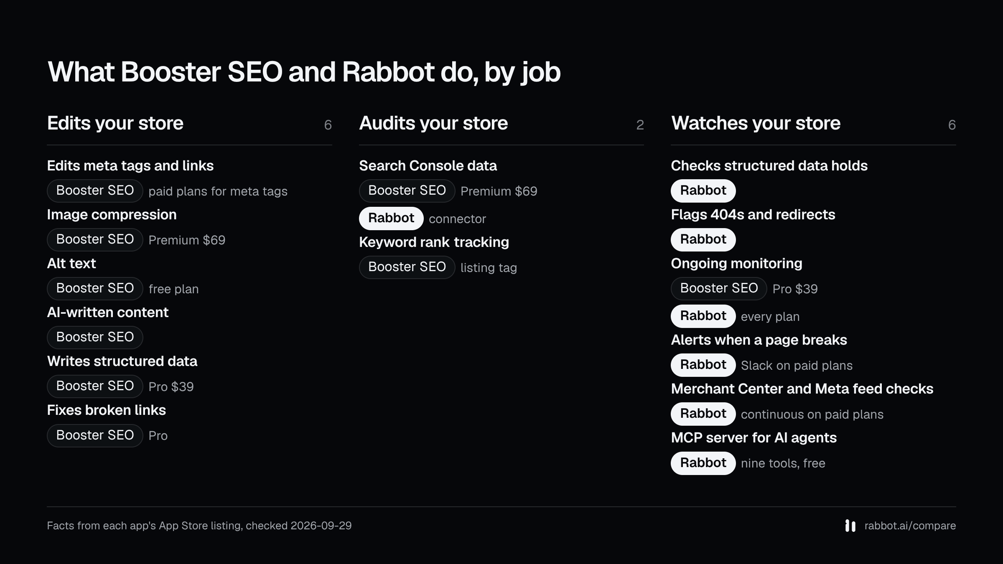Click Booster SEO pill under AI-written content
The image size is (1003, 564).
[95, 337]
